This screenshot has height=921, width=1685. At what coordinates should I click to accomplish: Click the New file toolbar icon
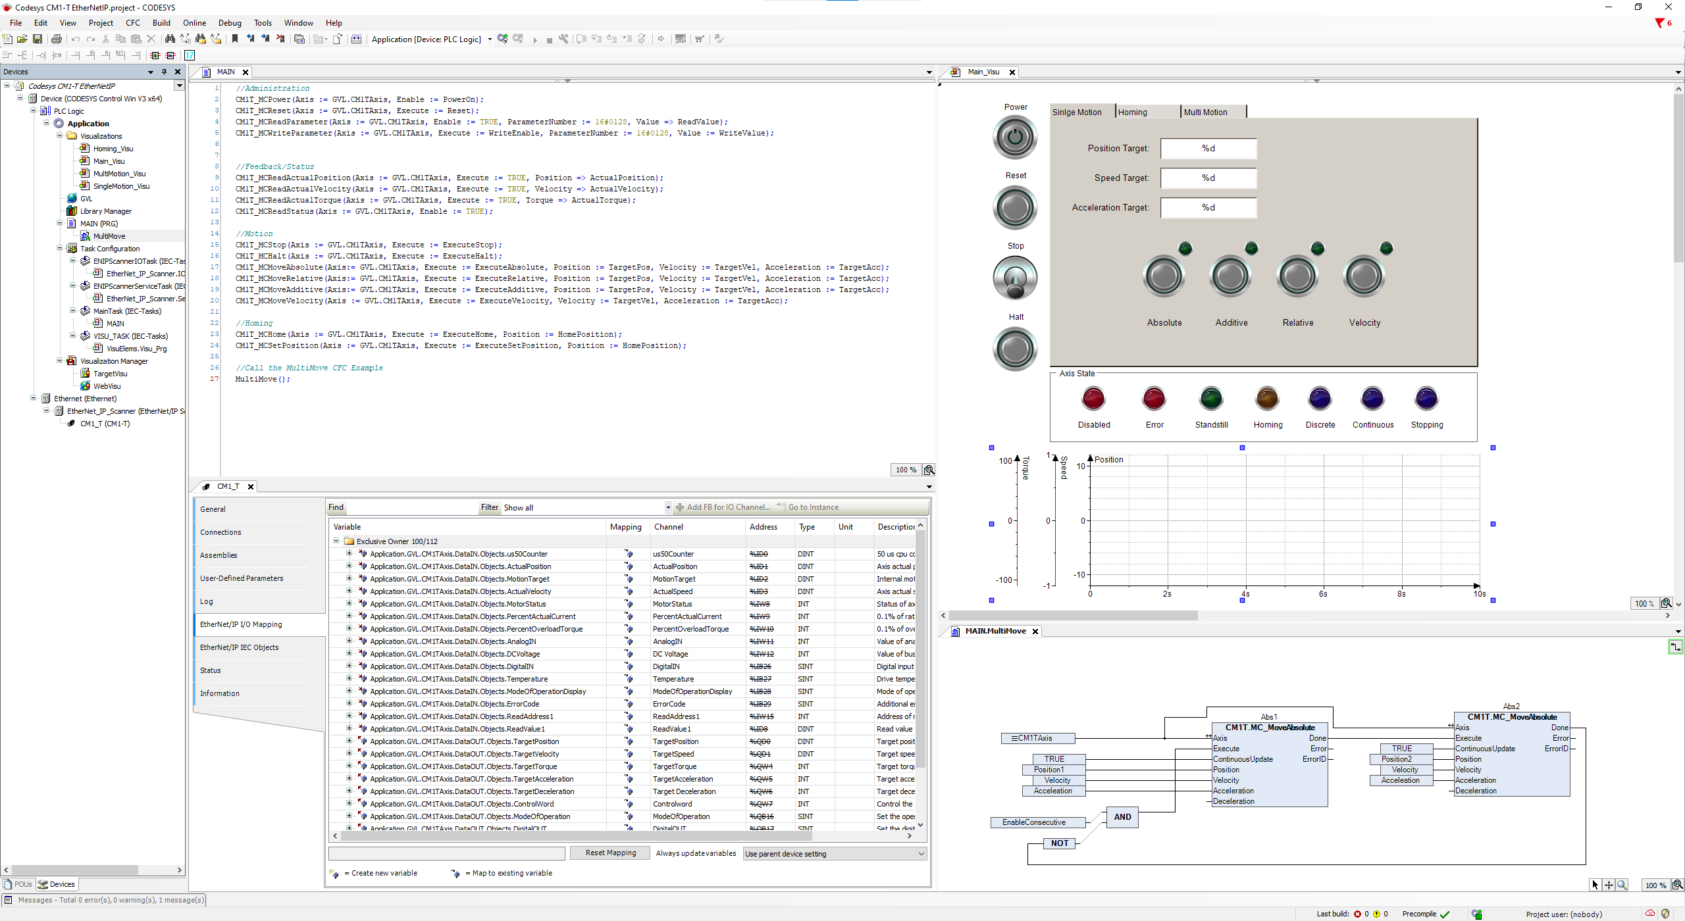click(x=8, y=39)
